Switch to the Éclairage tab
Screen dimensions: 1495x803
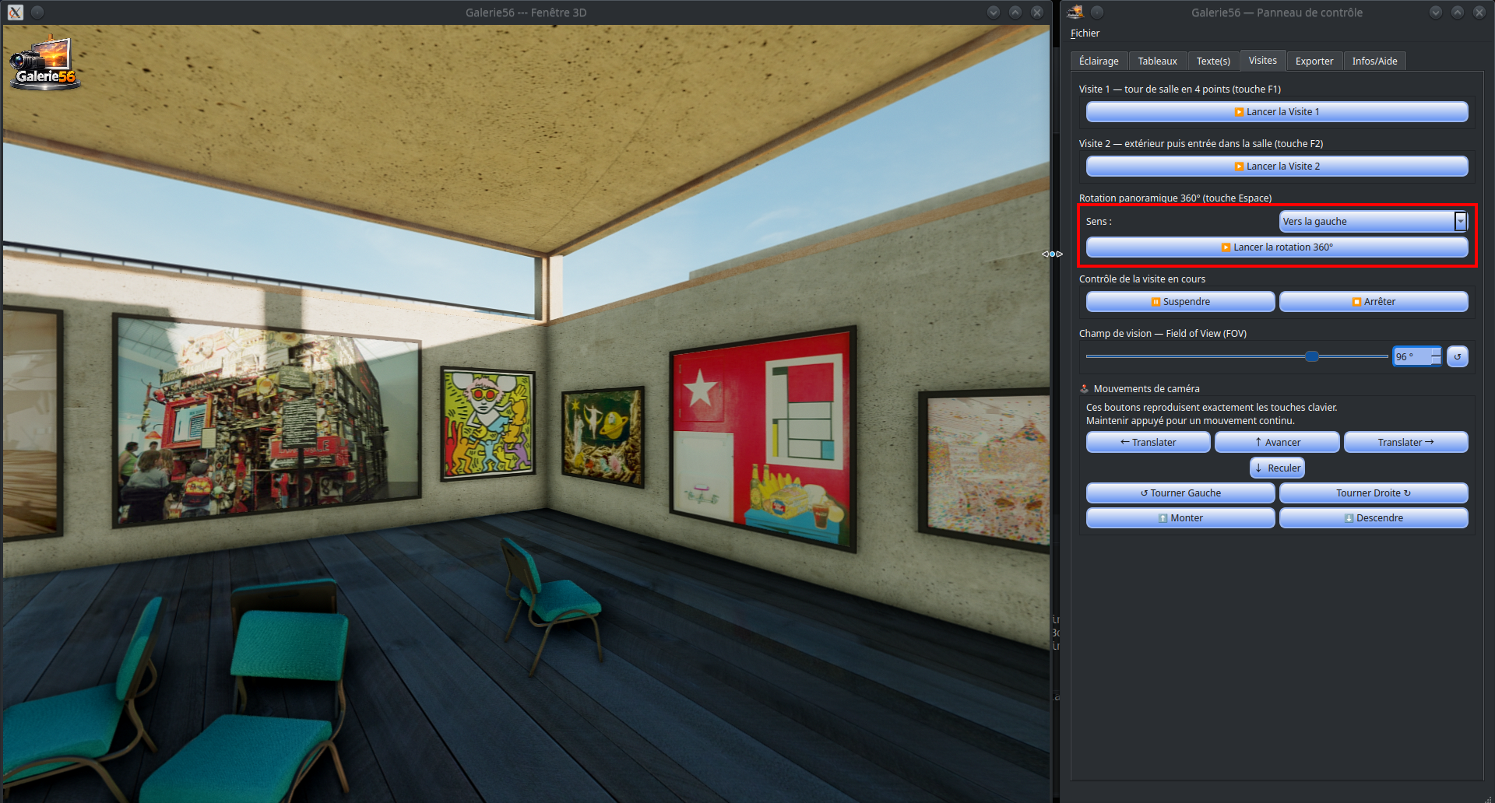pos(1099,61)
